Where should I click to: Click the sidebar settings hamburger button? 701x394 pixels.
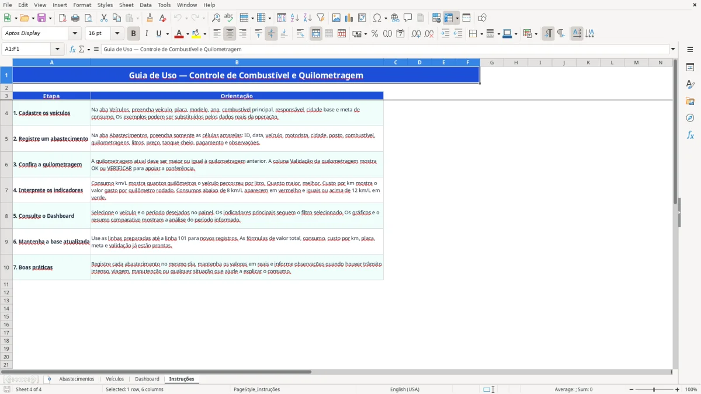coord(690,49)
